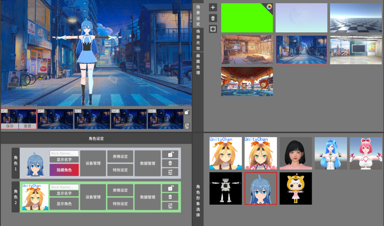This screenshot has height=226, width=384.
Task: Open character 1 sliders settings icon
Action: 170,172
